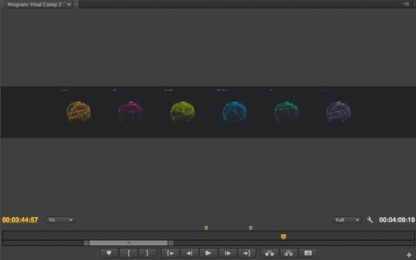Open the wrench settings menu
This screenshot has height=260, width=416.
point(370,220)
